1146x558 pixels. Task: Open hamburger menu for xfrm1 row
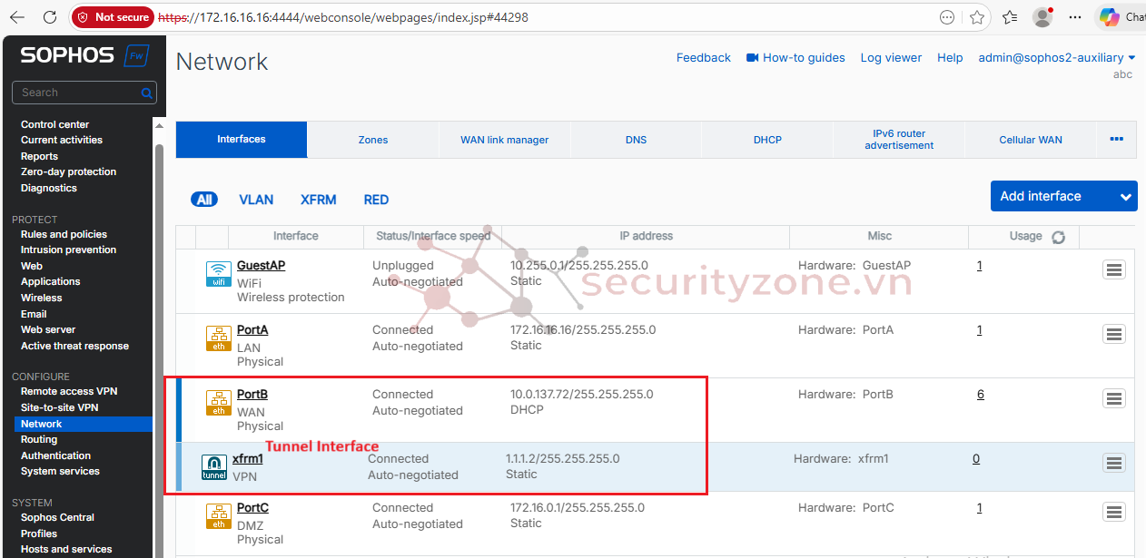click(x=1114, y=463)
